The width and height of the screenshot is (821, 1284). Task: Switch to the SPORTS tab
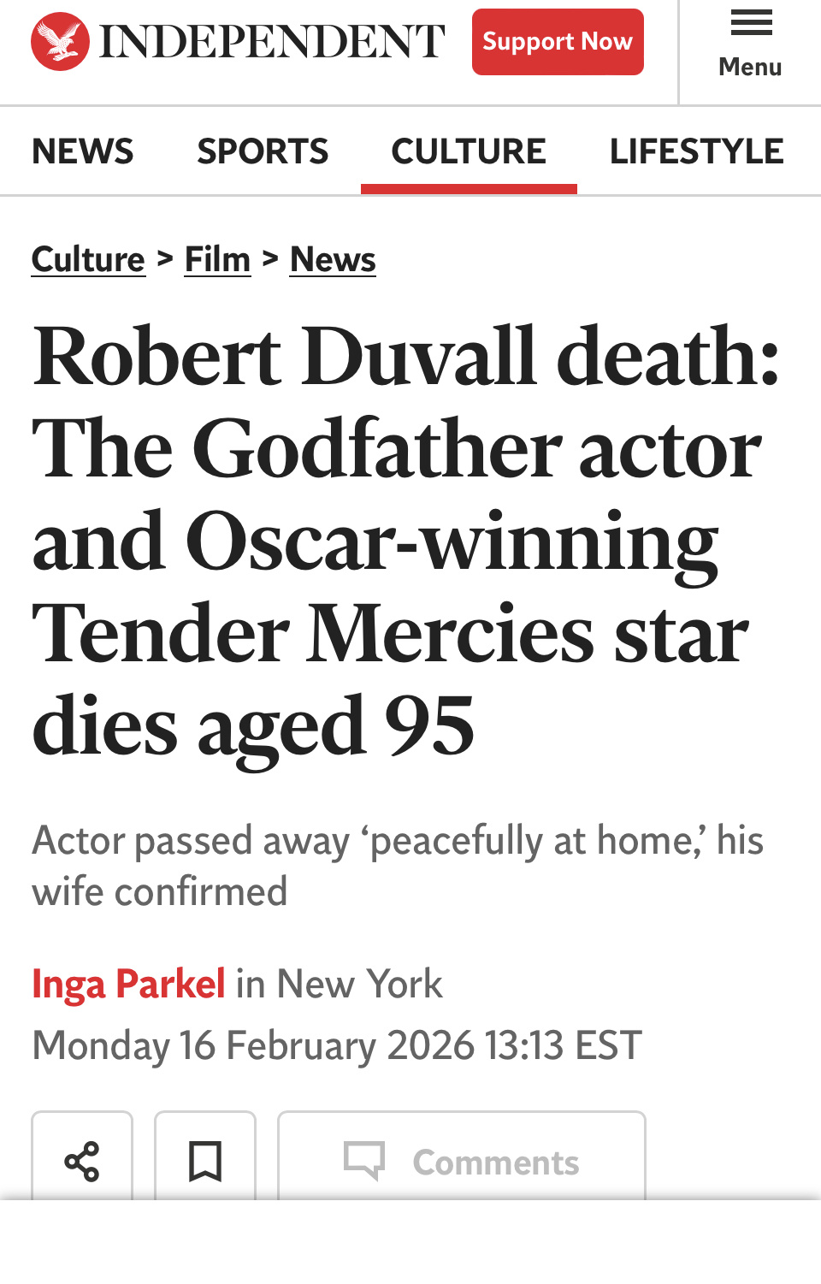point(263,151)
